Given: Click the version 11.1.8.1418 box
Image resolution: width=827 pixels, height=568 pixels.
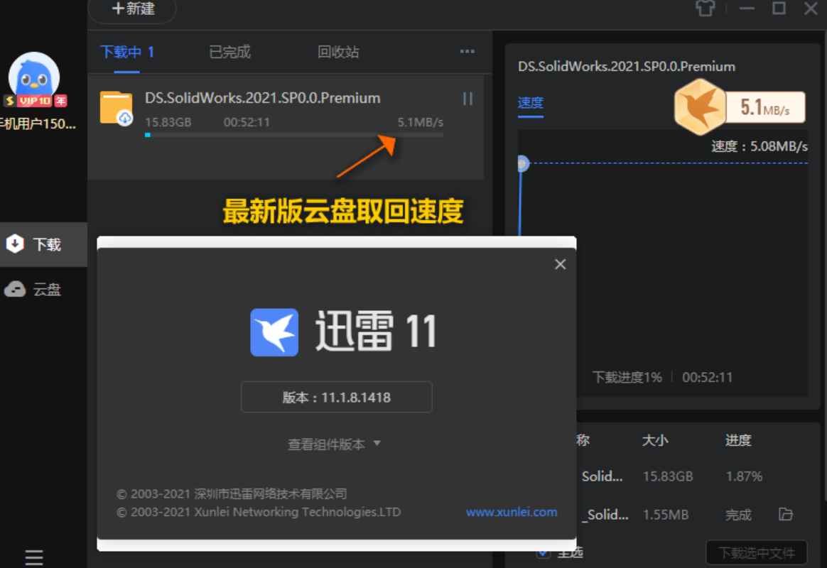Looking at the screenshot, I should (336, 397).
